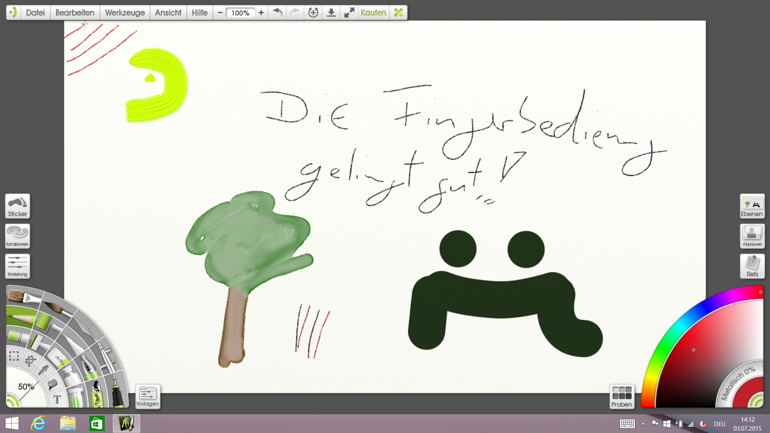Click the green Kaufen button
Image resolution: width=770 pixels, height=433 pixels.
[x=373, y=13]
